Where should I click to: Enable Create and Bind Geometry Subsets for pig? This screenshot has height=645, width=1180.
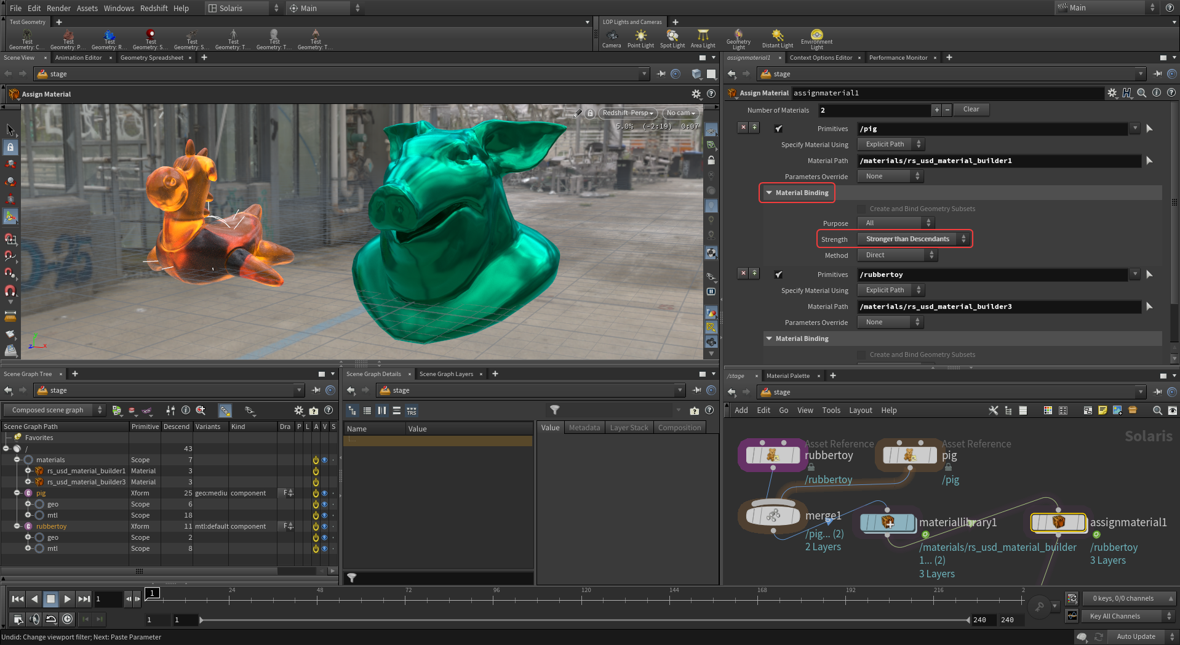tap(861, 209)
